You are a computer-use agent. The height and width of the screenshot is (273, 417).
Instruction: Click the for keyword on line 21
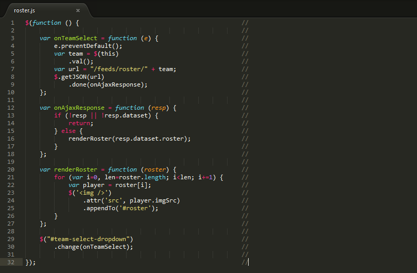[x=60, y=177]
